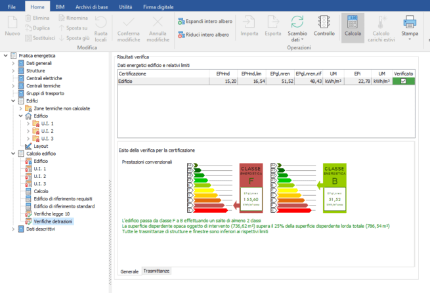
Task: Open Edificio di riferimento standard
Action: [x=64, y=206]
